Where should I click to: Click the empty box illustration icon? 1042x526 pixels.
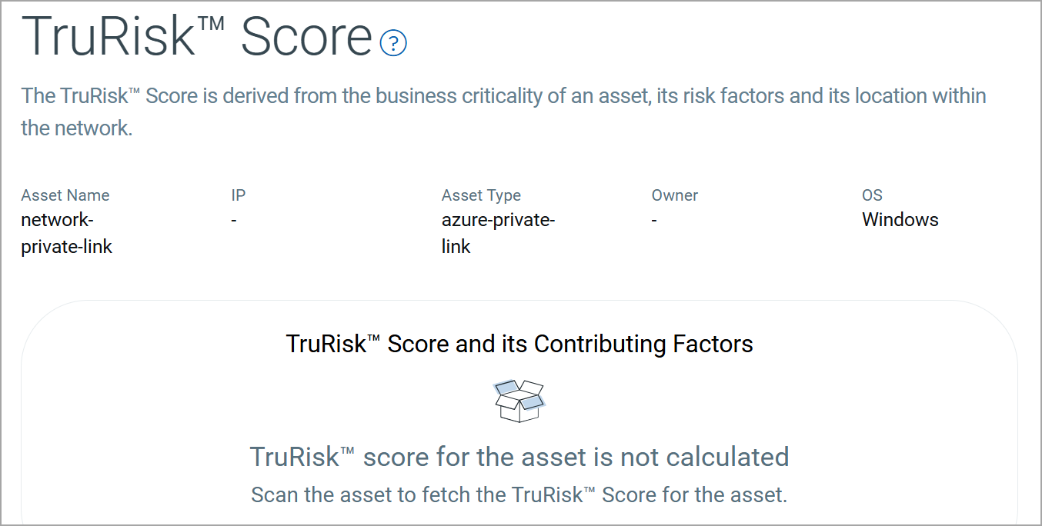[x=519, y=400]
